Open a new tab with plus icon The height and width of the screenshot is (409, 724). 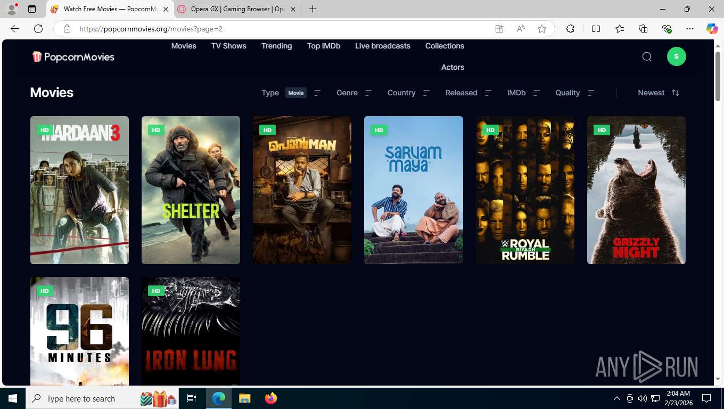(x=312, y=9)
